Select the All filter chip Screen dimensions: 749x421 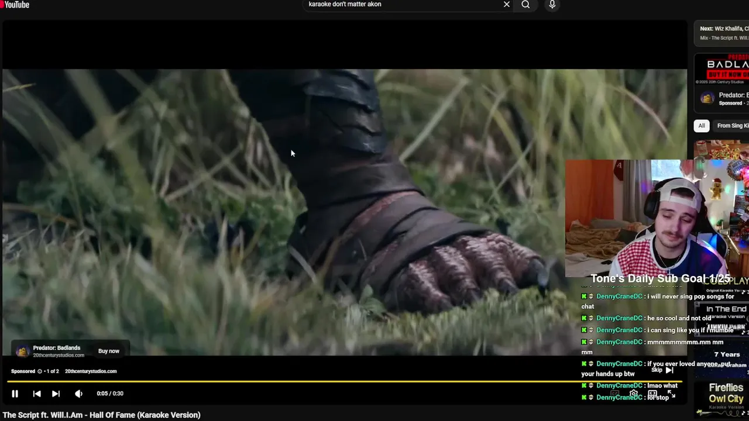click(x=702, y=126)
